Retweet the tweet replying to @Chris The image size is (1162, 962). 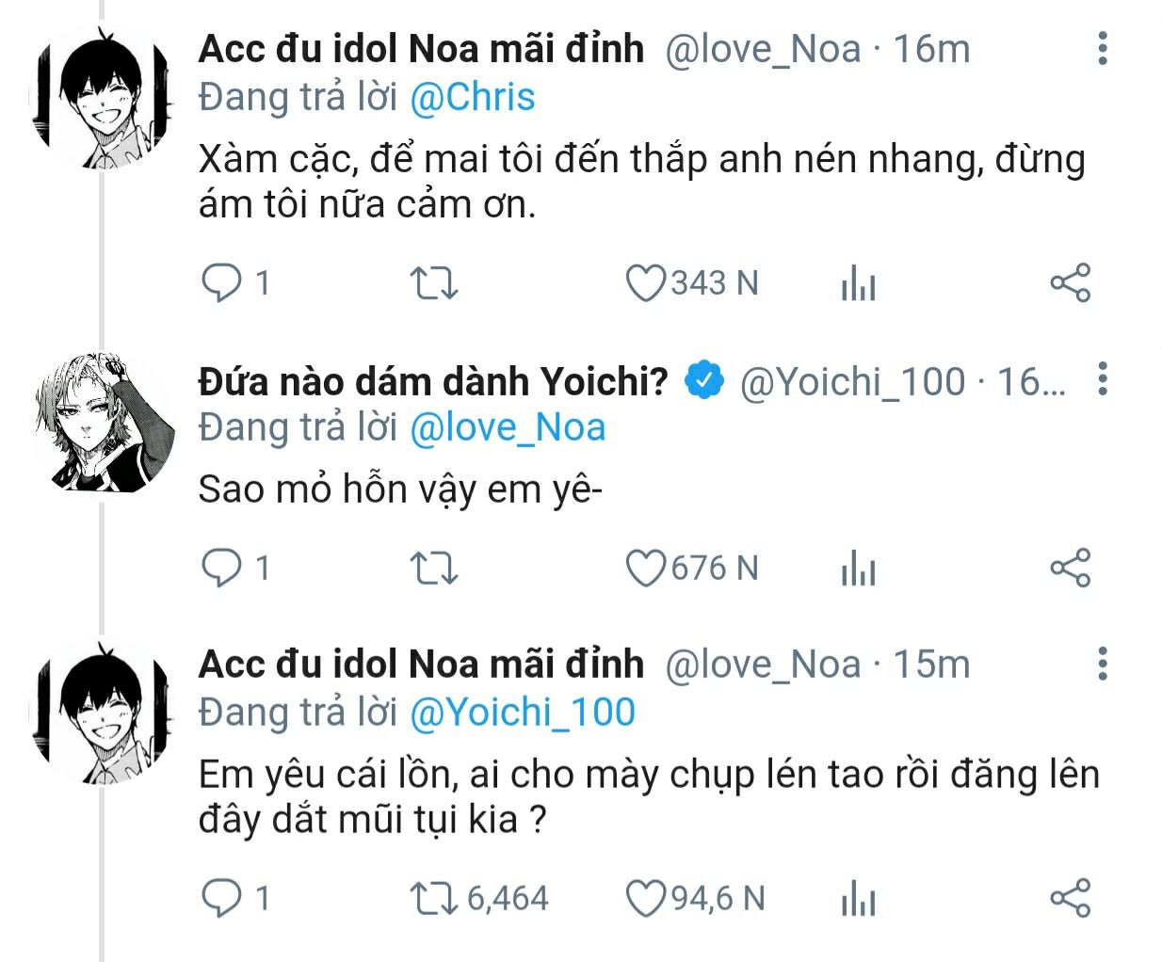tap(434, 282)
